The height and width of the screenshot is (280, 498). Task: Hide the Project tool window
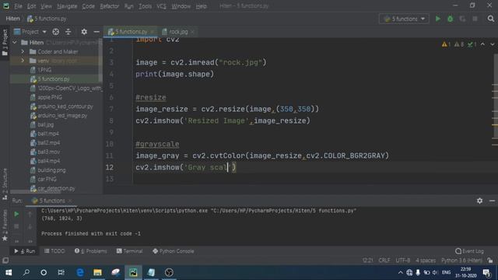[96, 32]
